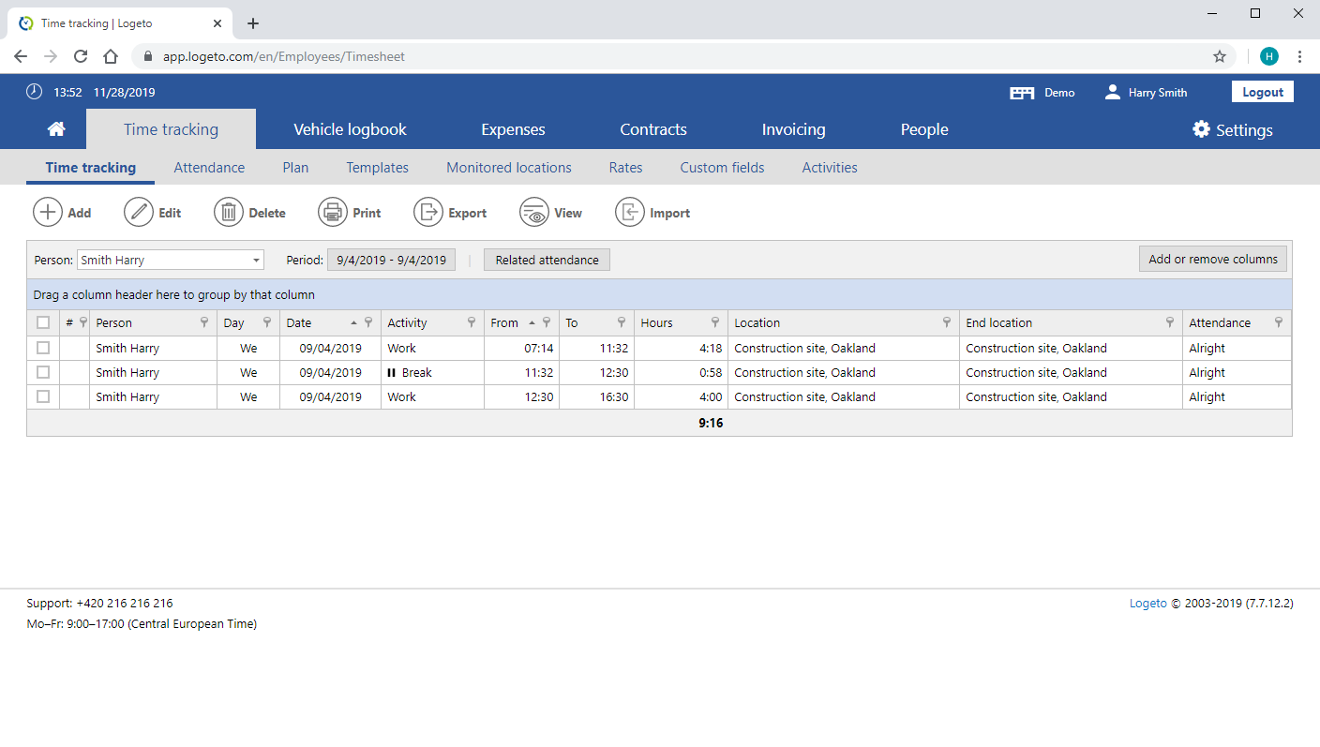Click the 16:30 To time cell
The height and width of the screenshot is (747, 1320).
(596, 396)
